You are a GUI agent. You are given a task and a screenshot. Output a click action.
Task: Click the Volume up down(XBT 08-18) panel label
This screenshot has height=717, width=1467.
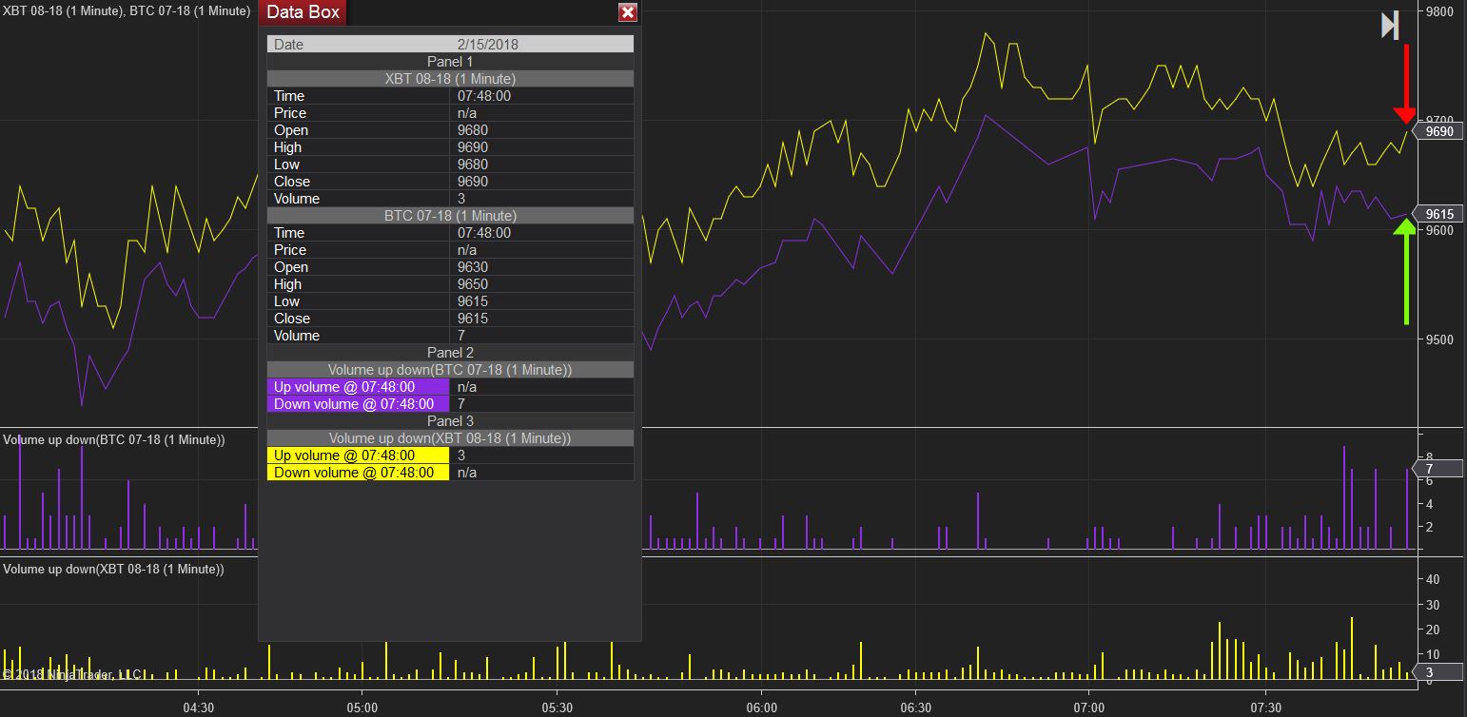114,569
